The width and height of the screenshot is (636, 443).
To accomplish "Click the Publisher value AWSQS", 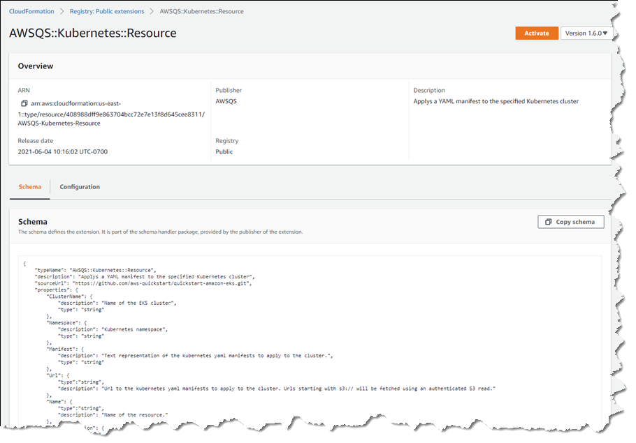I will click(x=226, y=101).
